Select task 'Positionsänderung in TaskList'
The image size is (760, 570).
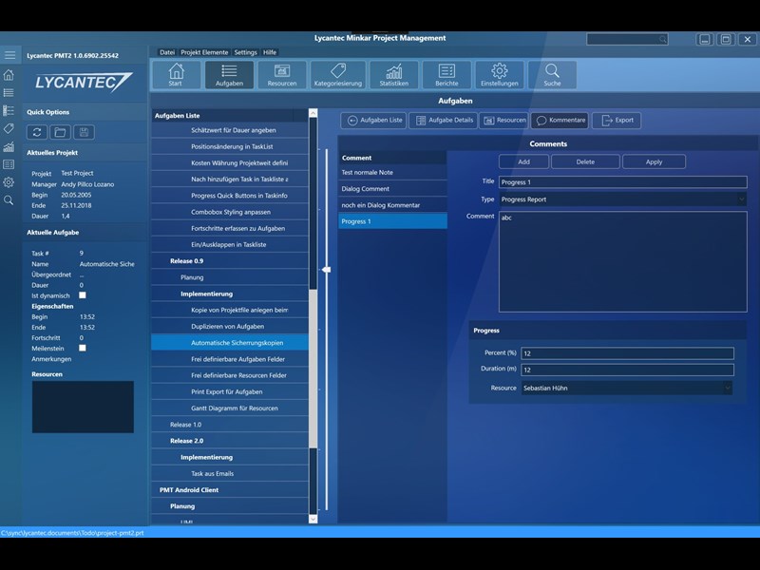tap(230, 146)
